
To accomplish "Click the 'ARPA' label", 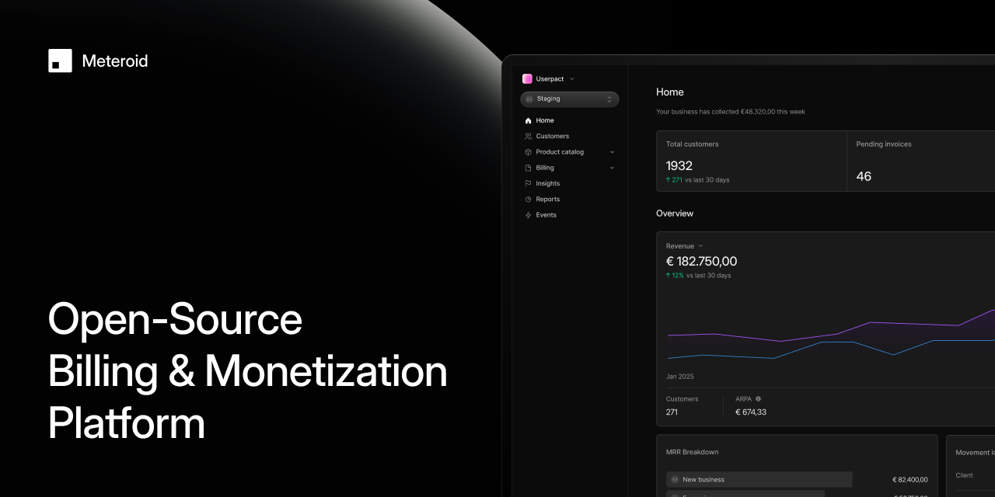I will [x=743, y=399].
